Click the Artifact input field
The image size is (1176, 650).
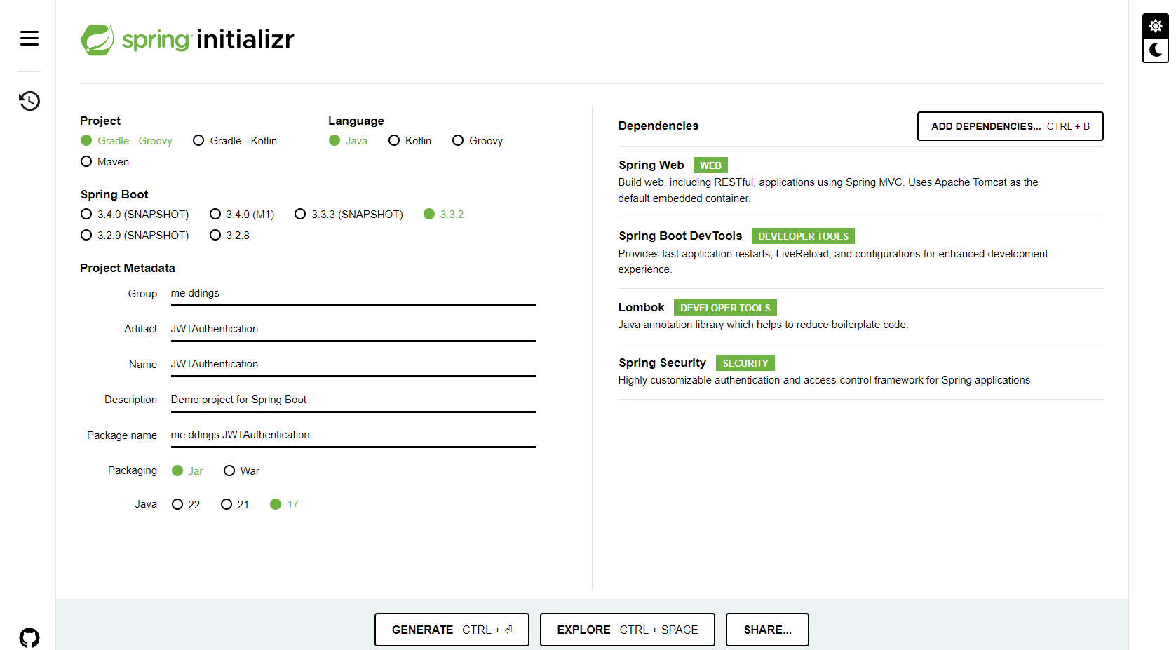353,329
